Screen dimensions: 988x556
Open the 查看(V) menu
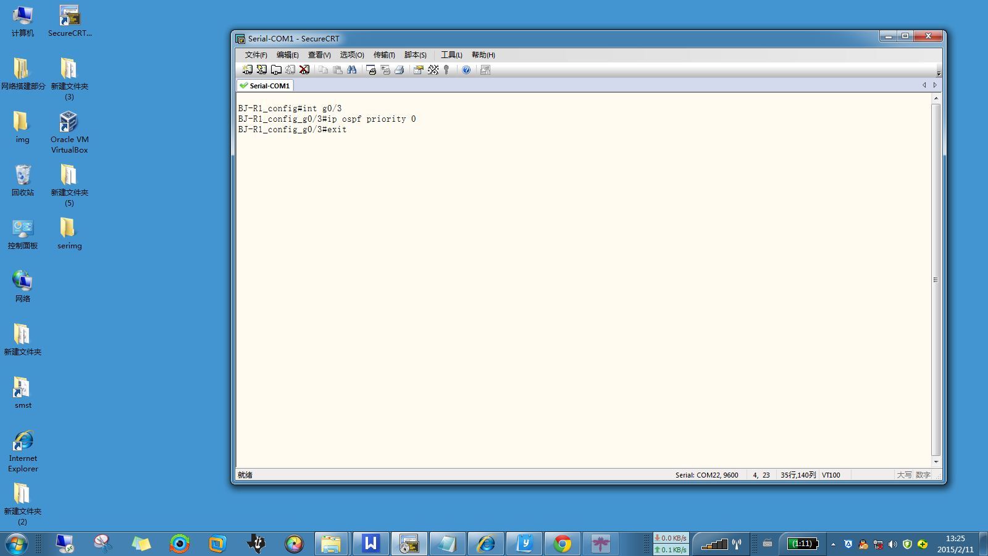click(x=319, y=55)
